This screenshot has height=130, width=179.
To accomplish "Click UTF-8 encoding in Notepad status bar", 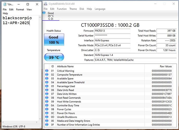I will point(22,126).
